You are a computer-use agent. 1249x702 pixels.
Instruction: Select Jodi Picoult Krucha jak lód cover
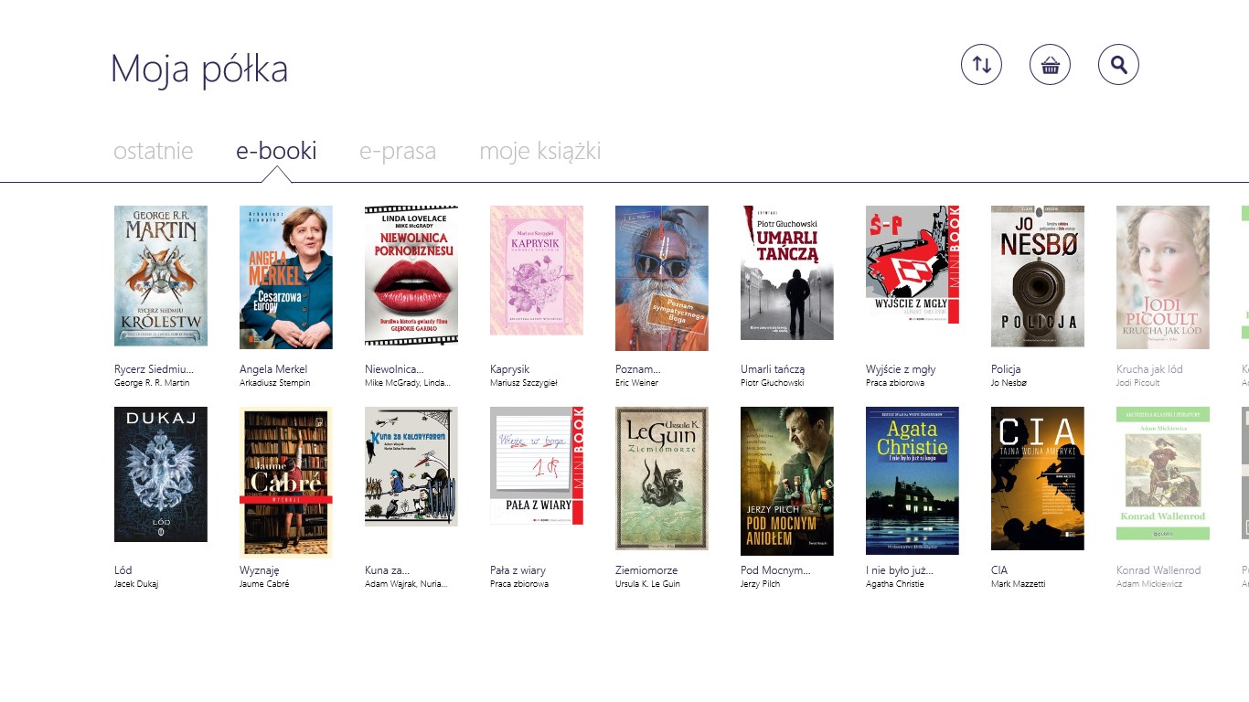[x=1163, y=277]
